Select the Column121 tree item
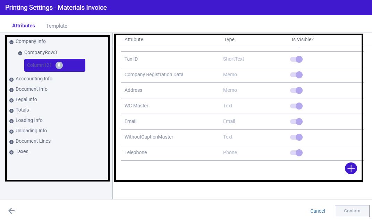 [55, 65]
